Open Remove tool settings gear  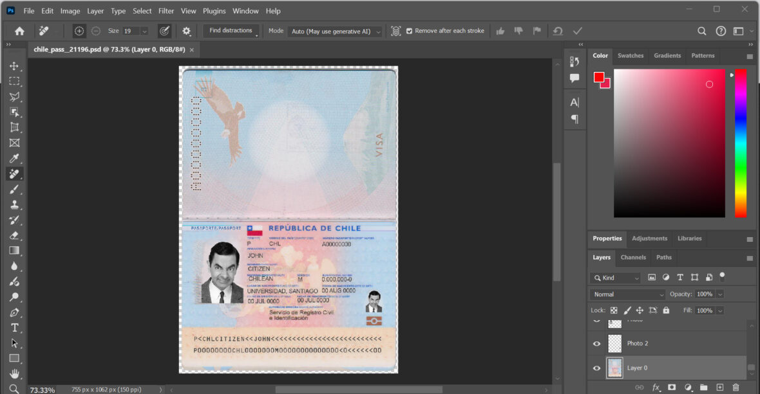coord(186,31)
